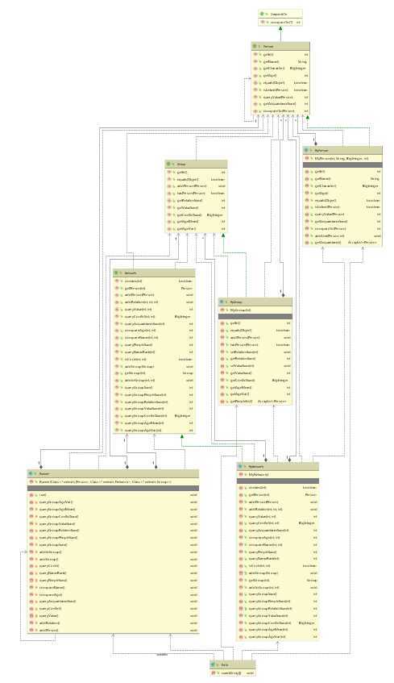Viewport: 394px width, 683px height.
Task: Select compareTo method in Comparable box
Action: point(280,22)
